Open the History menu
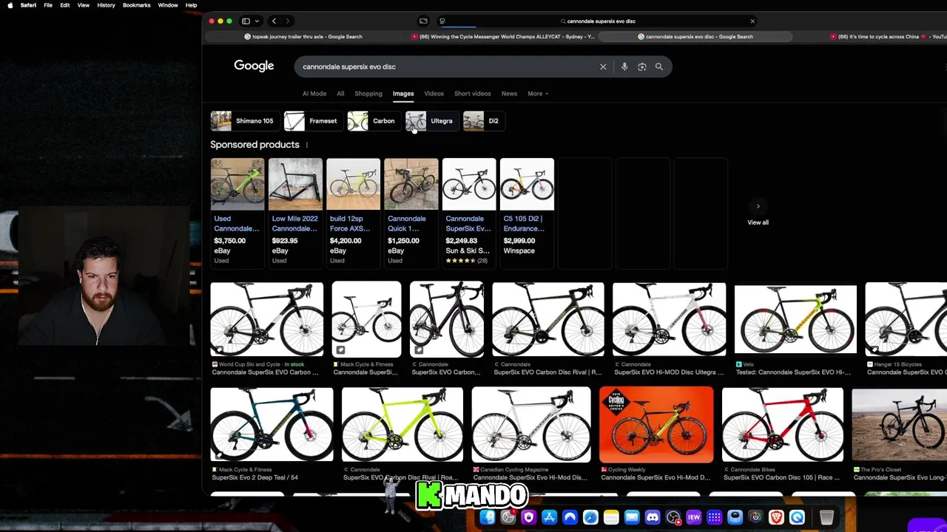 (106, 5)
